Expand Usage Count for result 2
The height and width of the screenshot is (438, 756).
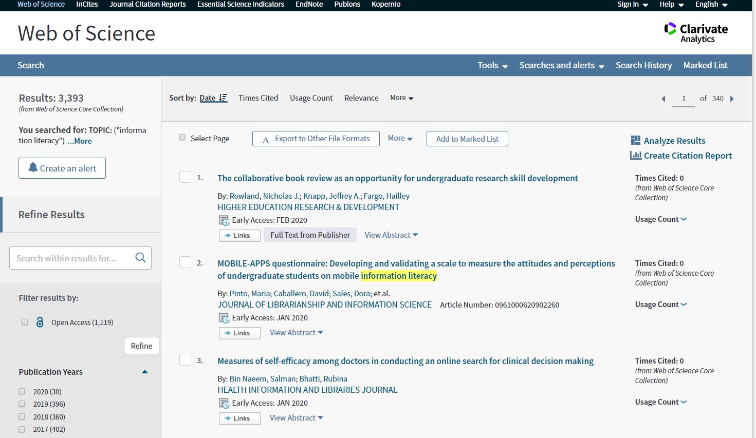pyautogui.click(x=661, y=304)
